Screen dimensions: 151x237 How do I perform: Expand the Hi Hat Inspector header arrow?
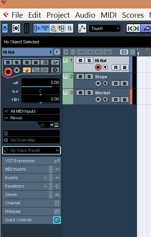(x=50, y=52)
